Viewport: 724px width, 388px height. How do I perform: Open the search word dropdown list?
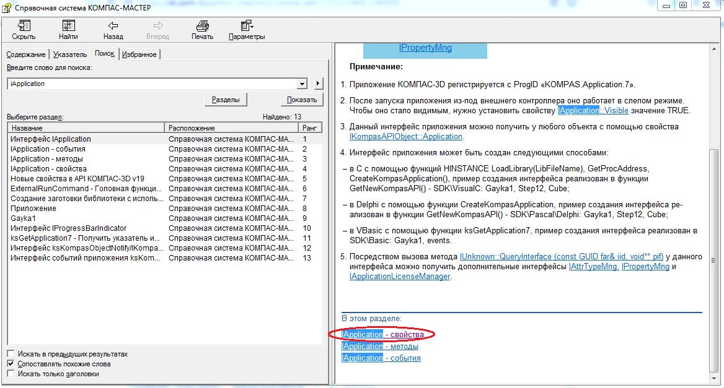[x=302, y=84]
